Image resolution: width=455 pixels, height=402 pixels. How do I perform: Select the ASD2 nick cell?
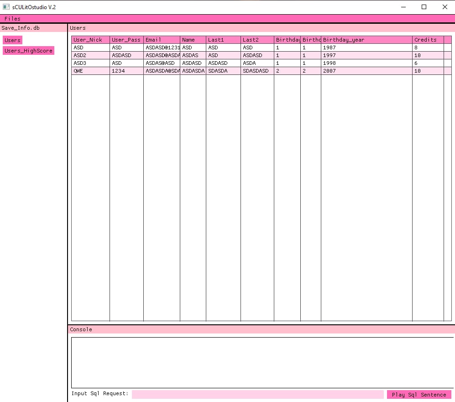[90, 55]
